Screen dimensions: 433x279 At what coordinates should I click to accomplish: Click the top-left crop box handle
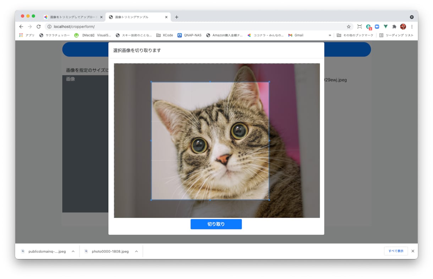152,82
